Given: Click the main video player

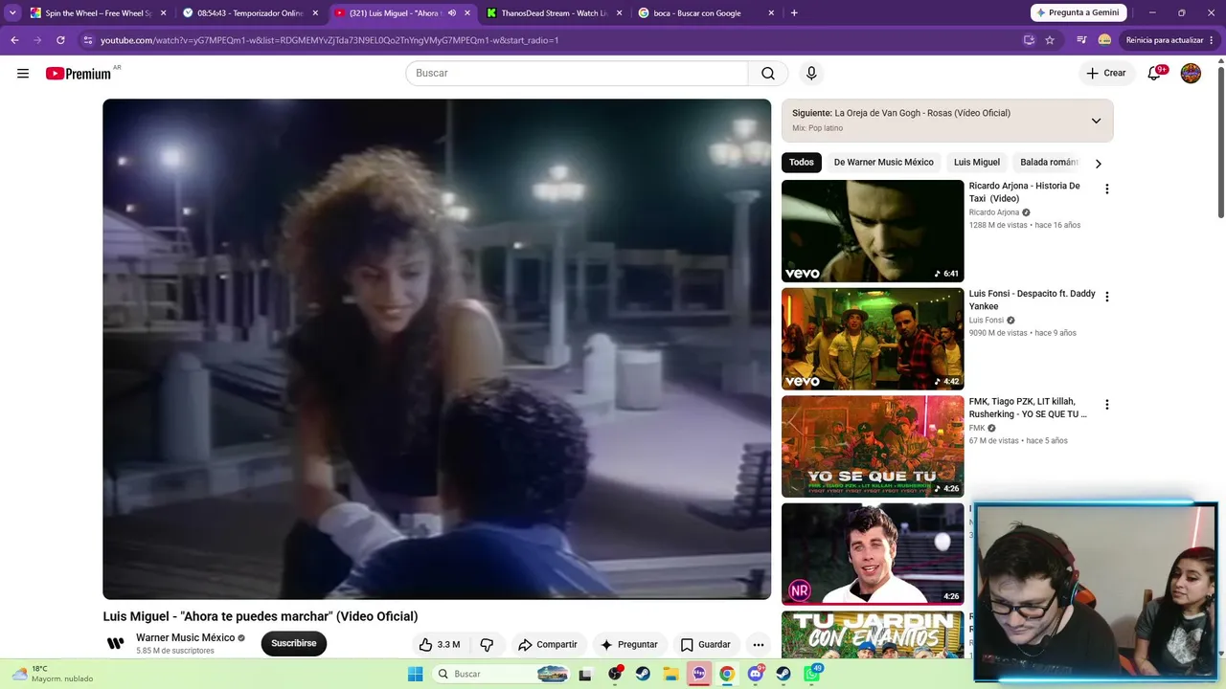Looking at the screenshot, I should tap(437, 349).
